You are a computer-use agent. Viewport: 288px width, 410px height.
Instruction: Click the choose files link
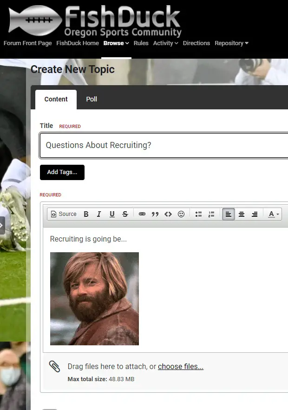point(181,367)
